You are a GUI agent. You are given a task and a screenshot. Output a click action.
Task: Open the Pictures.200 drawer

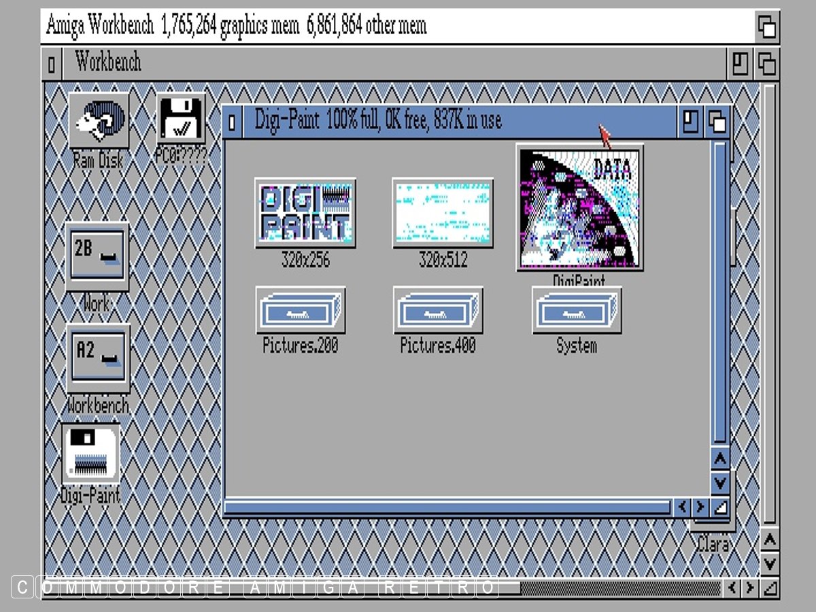300,310
